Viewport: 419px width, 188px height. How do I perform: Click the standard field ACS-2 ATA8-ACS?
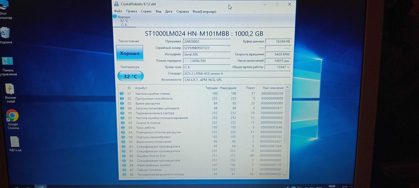click(x=237, y=73)
